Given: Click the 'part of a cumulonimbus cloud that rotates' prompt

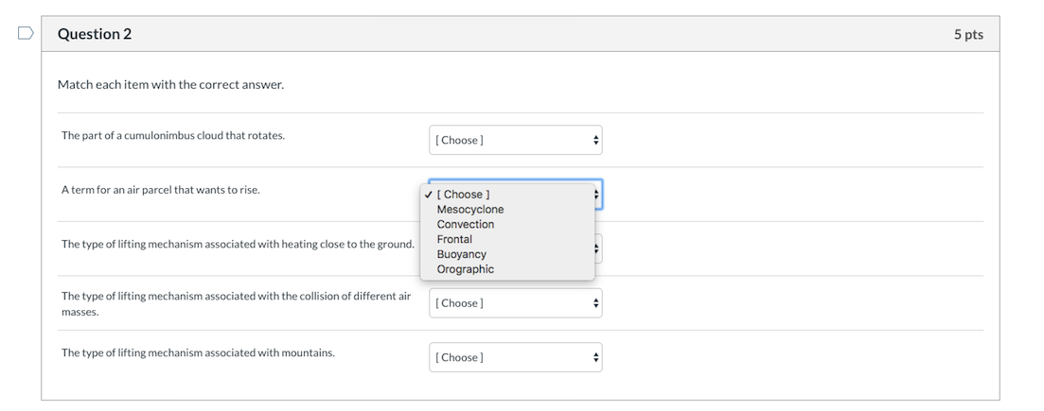Looking at the screenshot, I should (x=173, y=136).
